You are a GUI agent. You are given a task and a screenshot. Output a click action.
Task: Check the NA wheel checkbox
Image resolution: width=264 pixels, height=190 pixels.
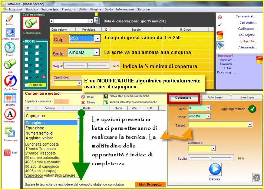(26, 78)
